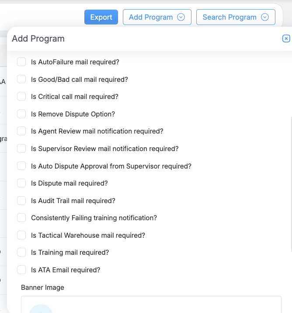This screenshot has width=292, height=313.
Task: Check Is Good/Bad call mail required
Action: coord(21,79)
